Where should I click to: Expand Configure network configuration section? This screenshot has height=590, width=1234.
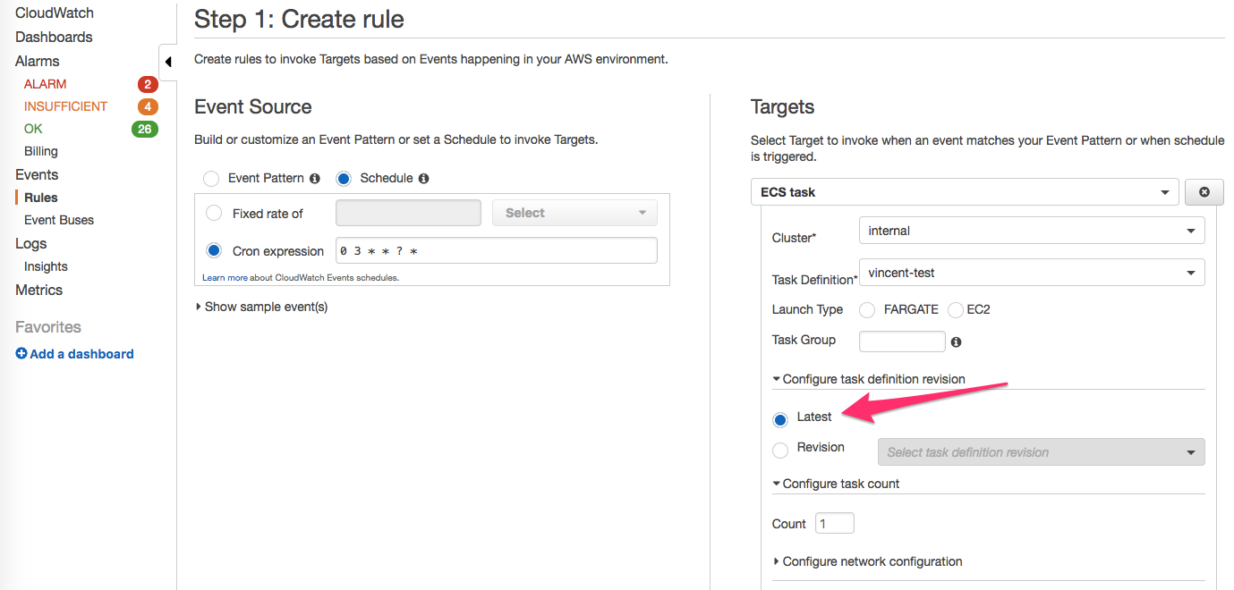click(x=867, y=561)
